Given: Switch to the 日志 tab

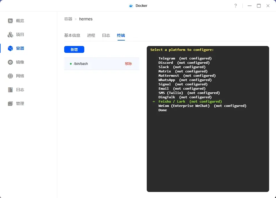Looking at the screenshot, I should coord(106,35).
